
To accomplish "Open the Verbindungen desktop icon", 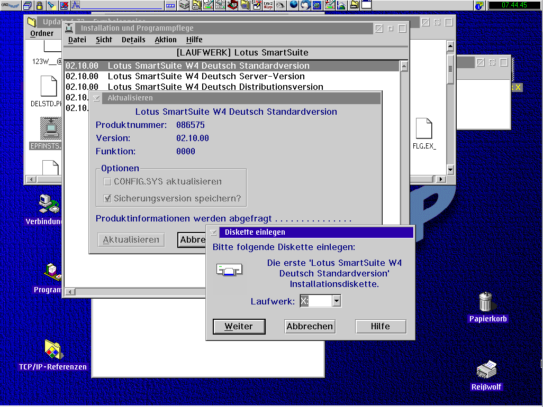I will 49,204.
